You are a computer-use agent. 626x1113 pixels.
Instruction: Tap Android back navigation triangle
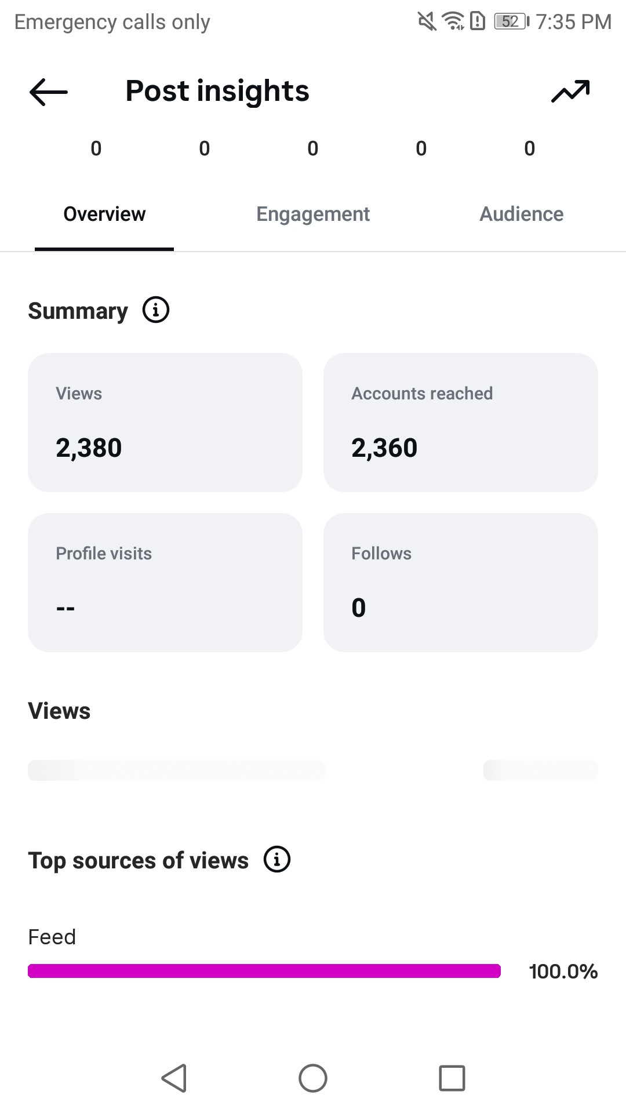tap(174, 1078)
